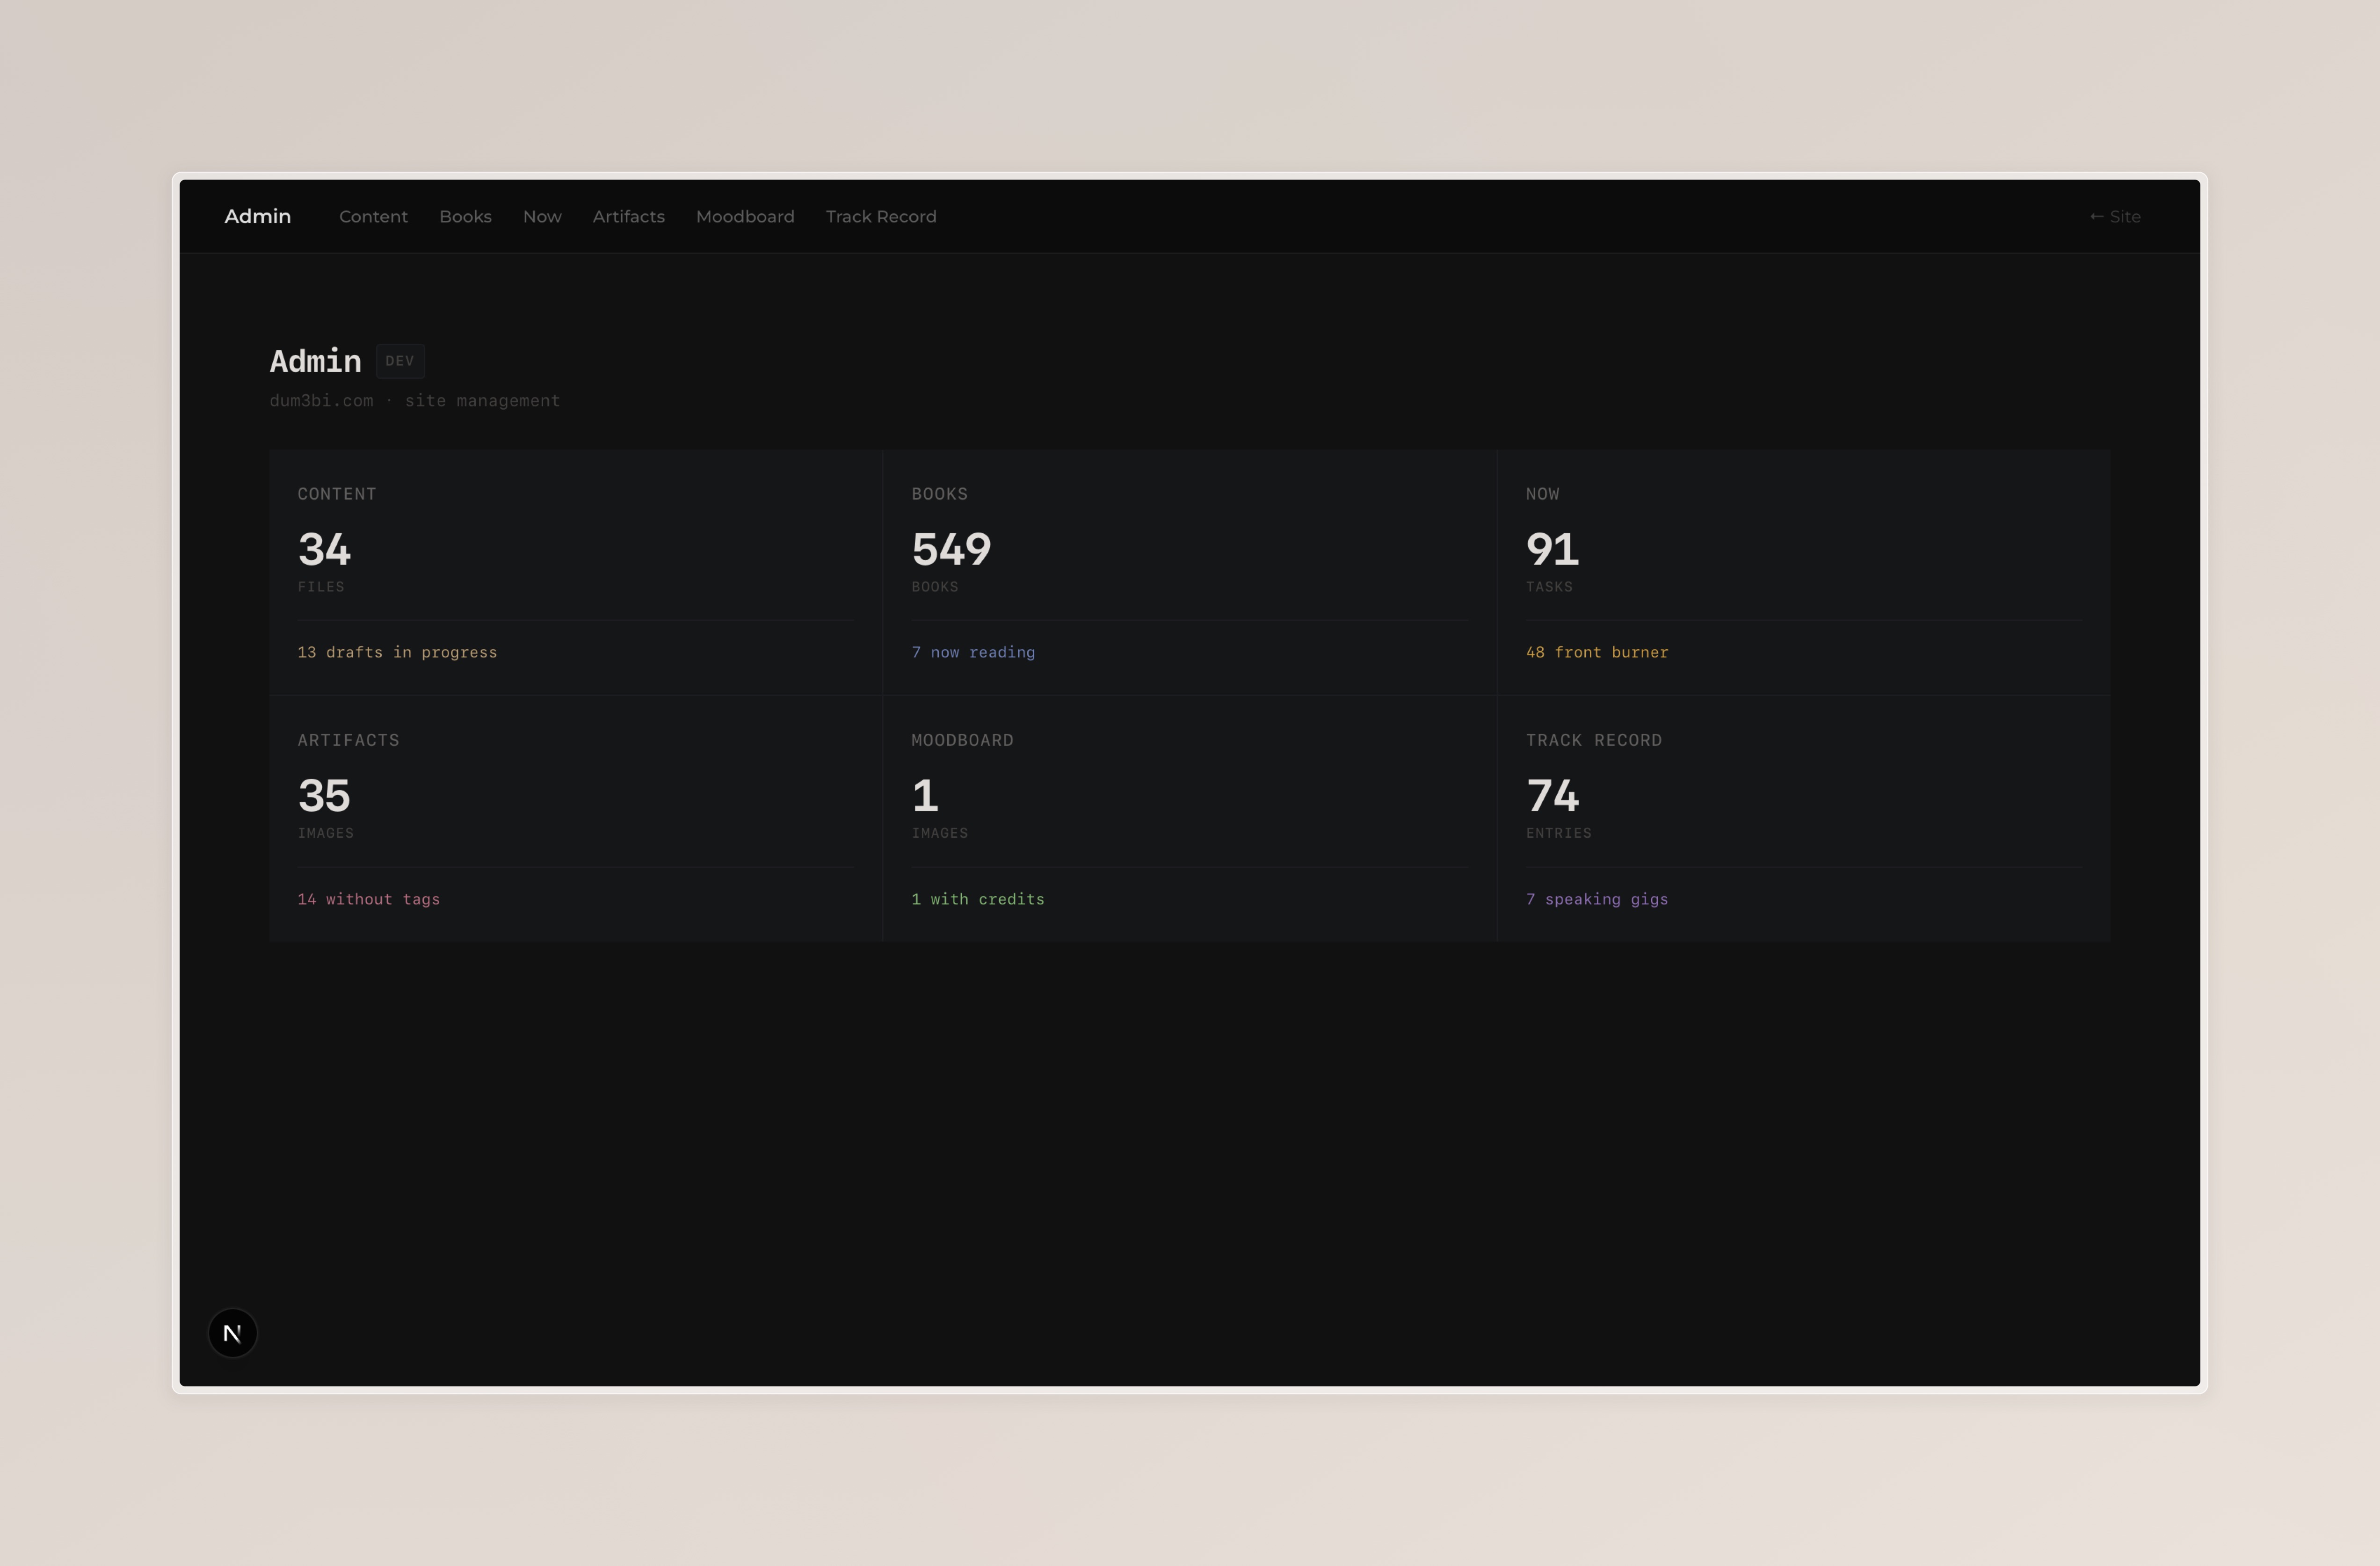Click the Admin logo in navbar

click(257, 217)
